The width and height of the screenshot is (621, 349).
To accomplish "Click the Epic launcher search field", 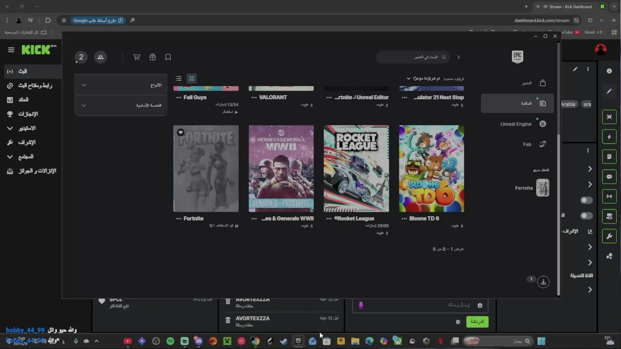I will [x=412, y=57].
